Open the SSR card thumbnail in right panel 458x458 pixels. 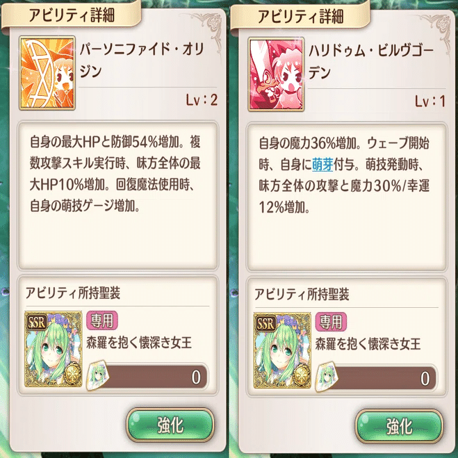click(x=282, y=350)
